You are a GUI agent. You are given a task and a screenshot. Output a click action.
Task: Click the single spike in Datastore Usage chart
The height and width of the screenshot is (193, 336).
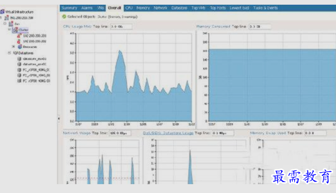click(x=190, y=166)
